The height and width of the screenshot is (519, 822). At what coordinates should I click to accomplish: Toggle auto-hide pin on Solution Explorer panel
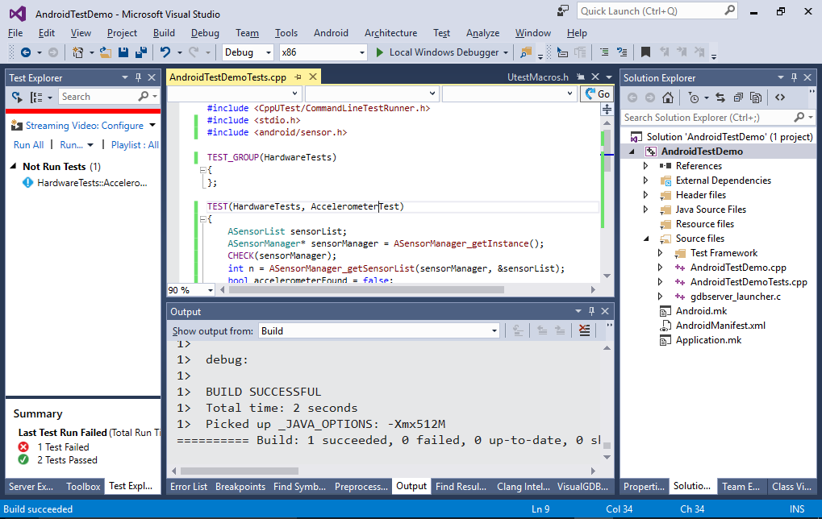(x=794, y=77)
